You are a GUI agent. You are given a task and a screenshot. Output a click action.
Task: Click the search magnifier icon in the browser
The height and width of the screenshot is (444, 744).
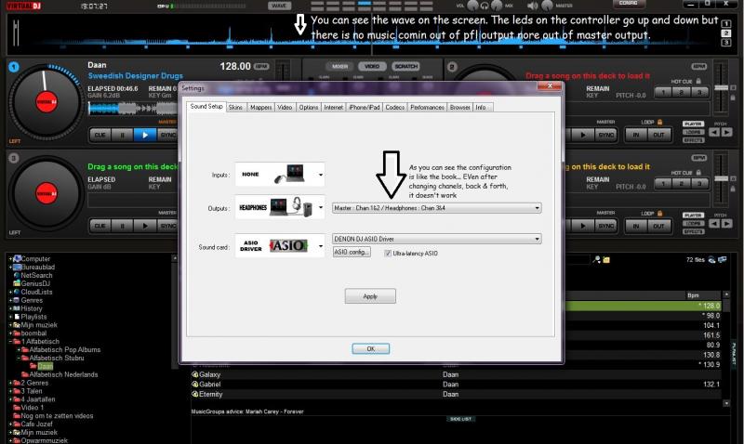click(x=597, y=259)
